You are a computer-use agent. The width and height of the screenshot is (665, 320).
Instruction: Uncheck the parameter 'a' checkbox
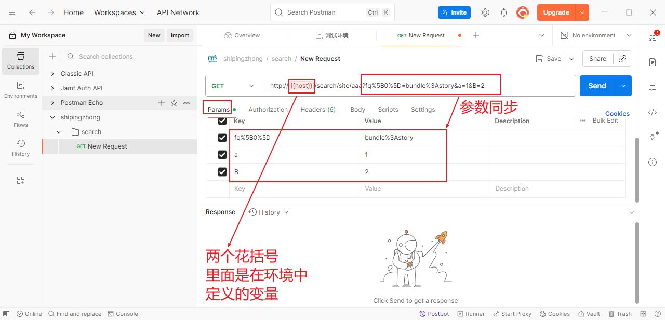[x=222, y=155]
